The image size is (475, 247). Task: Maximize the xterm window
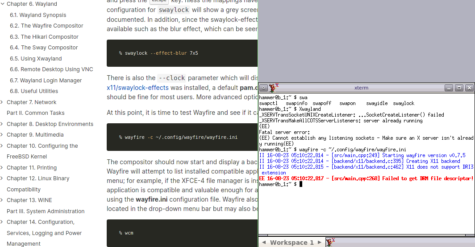pyautogui.click(x=459, y=88)
